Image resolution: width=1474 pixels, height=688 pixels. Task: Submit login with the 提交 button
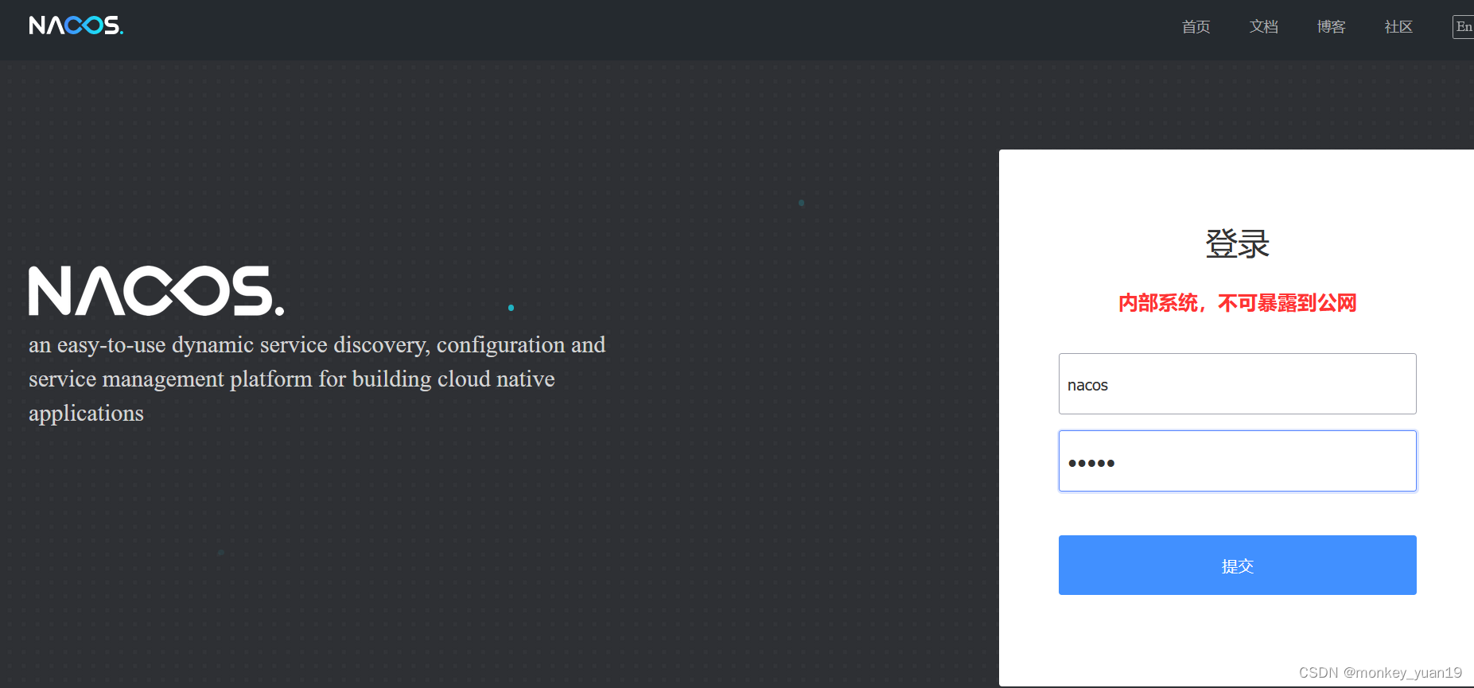click(x=1237, y=566)
